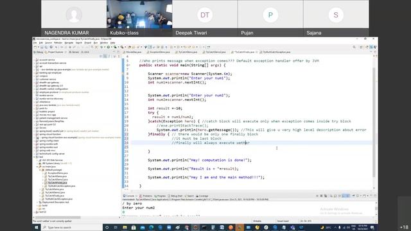Click the Open Type toolbar icon
Screen dimensions: 411x231
130,47
